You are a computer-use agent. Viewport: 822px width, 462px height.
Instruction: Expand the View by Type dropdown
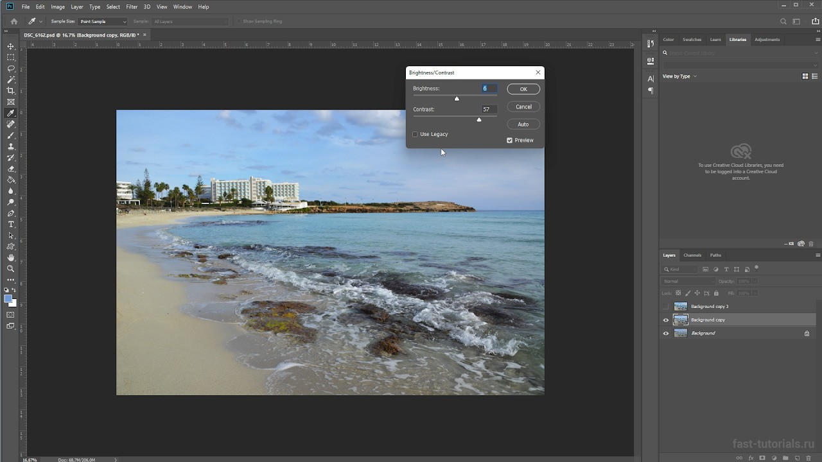(679, 76)
